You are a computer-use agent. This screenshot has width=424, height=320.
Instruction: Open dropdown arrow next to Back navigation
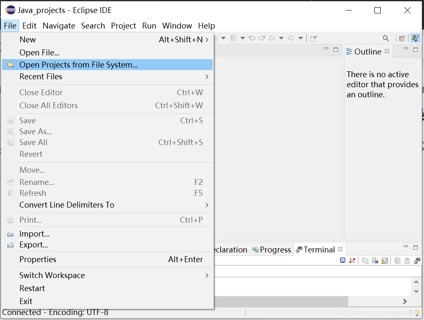(x=281, y=38)
